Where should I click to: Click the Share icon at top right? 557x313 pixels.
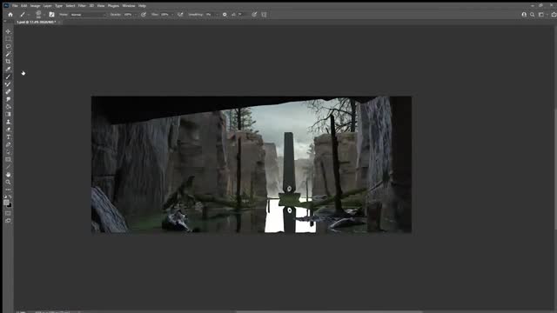[554, 15]
